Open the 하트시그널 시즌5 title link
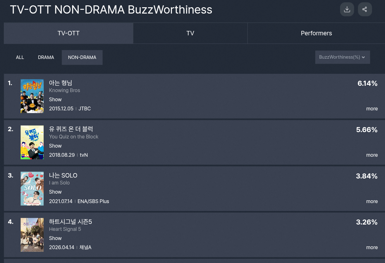Screen dimensions: 385x263 [70, 222]
